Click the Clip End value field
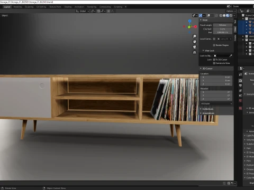Viewport: 254px width, 190px height. coord(223,32)
